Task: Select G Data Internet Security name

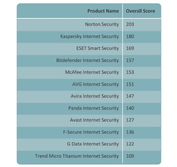Action: [x=93, y=144]
